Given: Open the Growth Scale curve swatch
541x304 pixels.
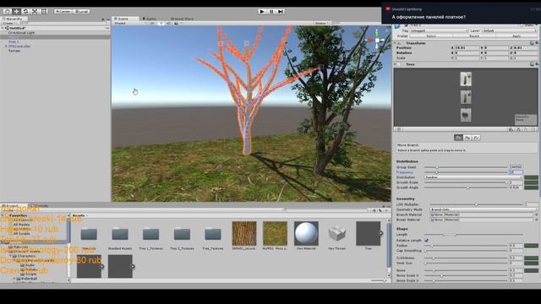Looking at the screenshot, I should 531,182.
